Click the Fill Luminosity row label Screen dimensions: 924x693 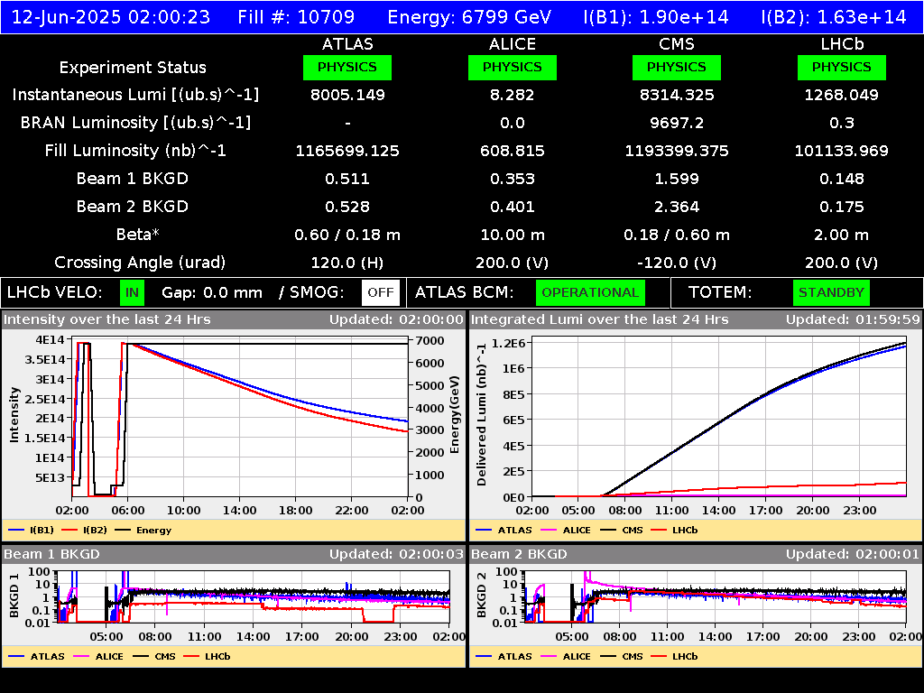click(x=135, y=151)
